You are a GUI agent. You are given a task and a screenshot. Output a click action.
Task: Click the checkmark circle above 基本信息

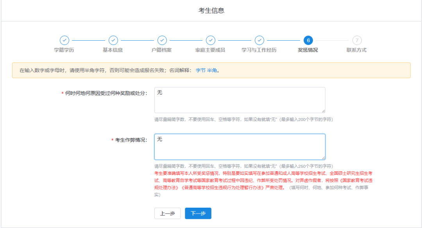113,40
